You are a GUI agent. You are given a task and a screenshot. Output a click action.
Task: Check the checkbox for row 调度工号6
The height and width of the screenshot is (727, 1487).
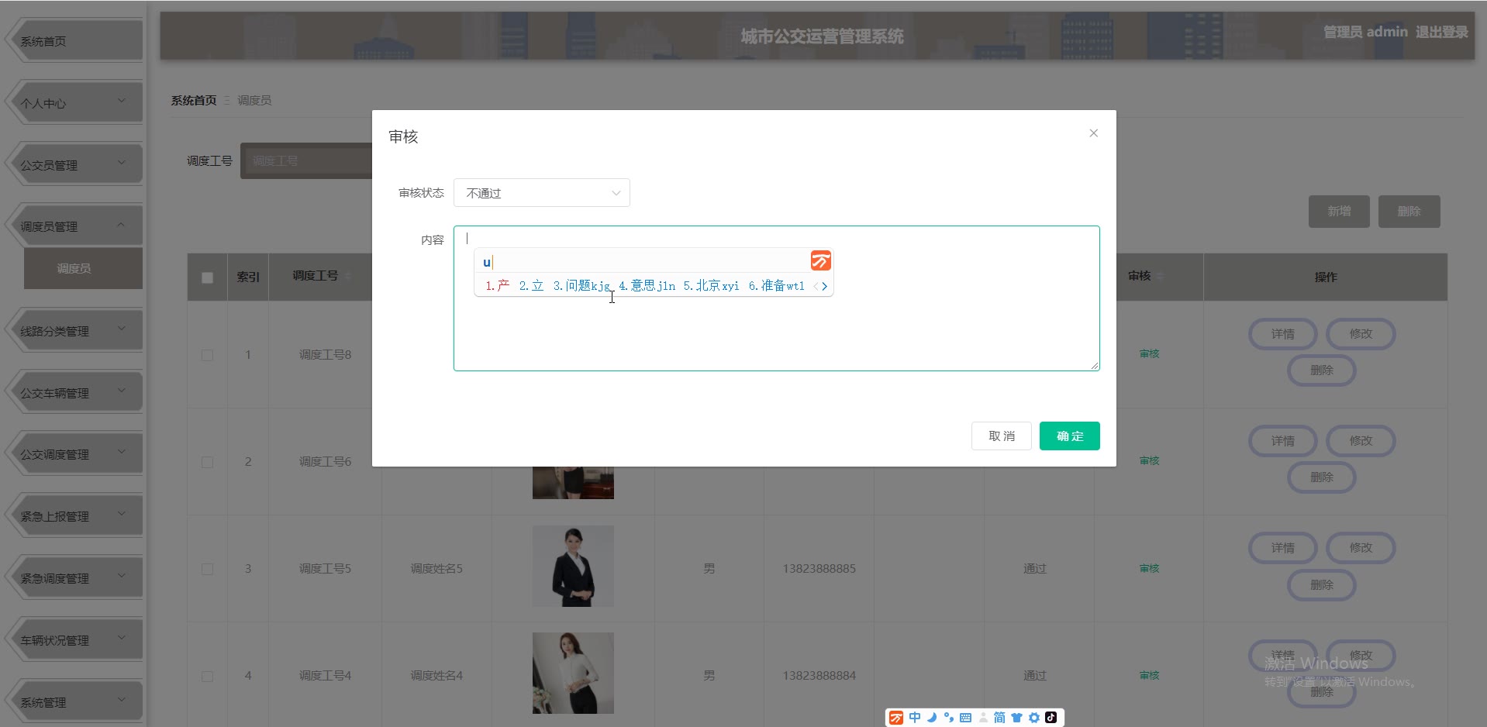pos(207,462)
